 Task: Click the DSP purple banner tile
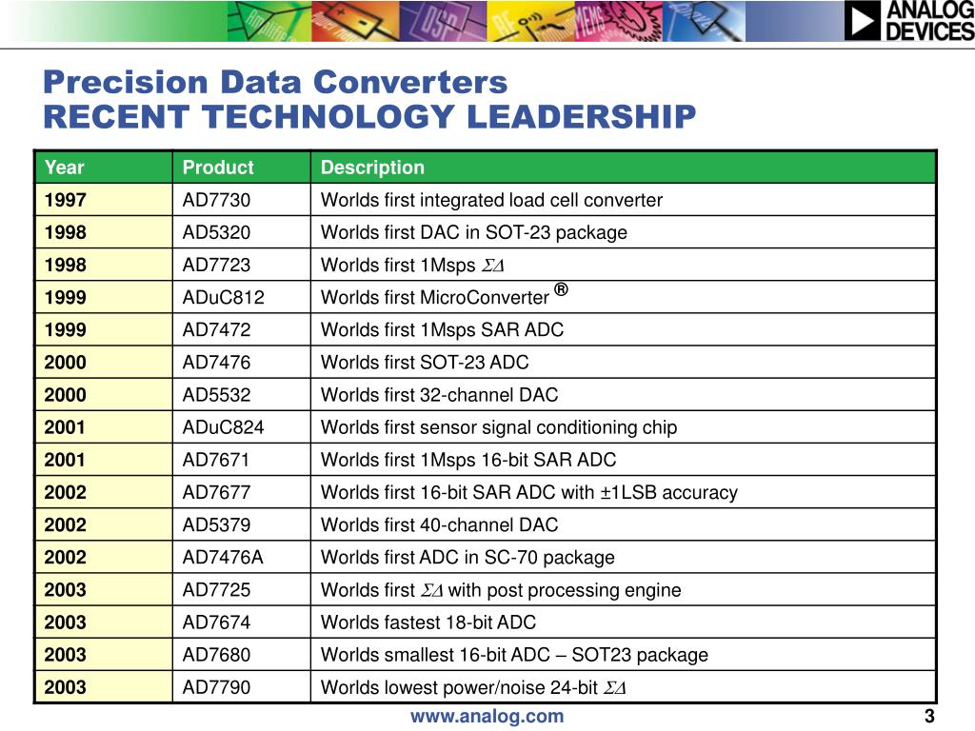443,21
